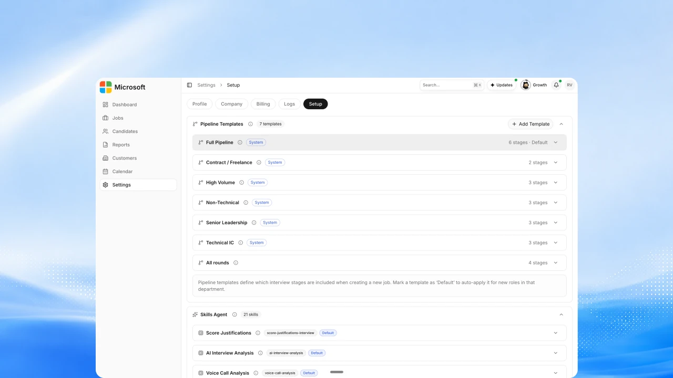This screenshot has height=378, width=673.
Task: Click the 'score-justifications-interview' tag
Action: pyautogui.click(x=291, y=333)
